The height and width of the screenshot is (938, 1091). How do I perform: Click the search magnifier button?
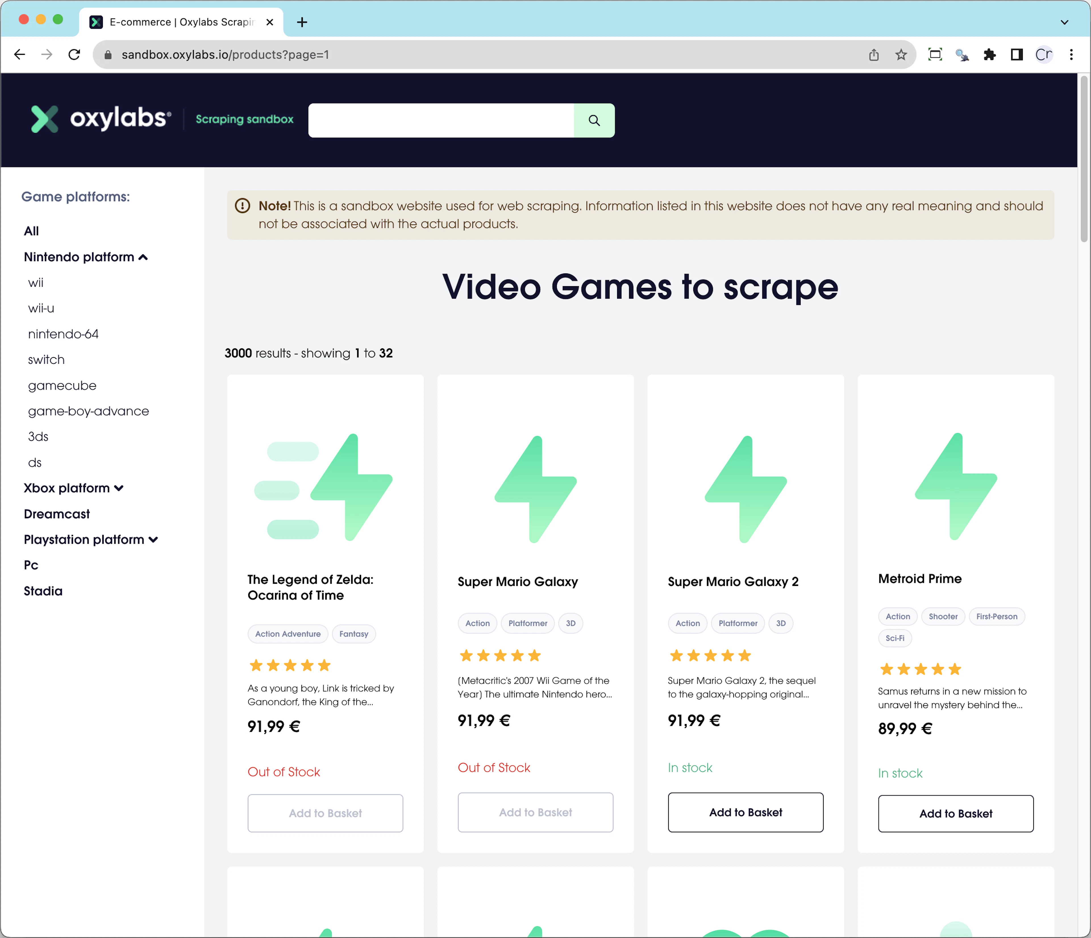pos(594,120)
